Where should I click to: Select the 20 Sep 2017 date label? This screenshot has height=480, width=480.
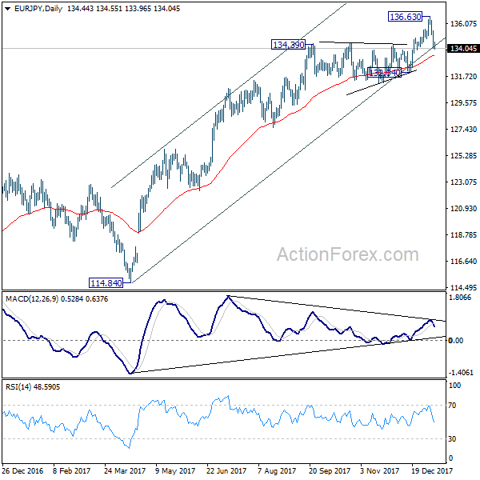coord(330,471)
